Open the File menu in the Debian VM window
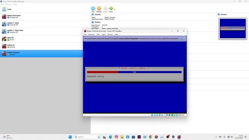Screen dimensions: 249x140 (x=85, y=35)
